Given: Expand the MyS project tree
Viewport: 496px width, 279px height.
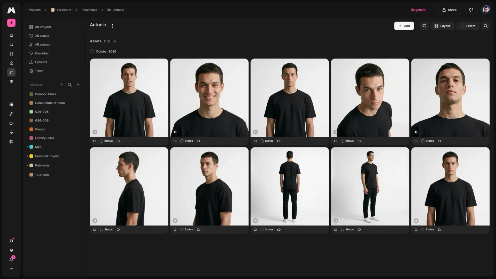Looking at the screenshot, I should (27, 147).
